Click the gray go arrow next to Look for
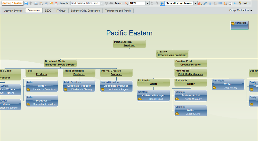 coord(107,3)
